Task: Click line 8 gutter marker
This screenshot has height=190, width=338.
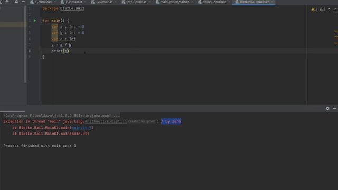Action: click(30, 51)
